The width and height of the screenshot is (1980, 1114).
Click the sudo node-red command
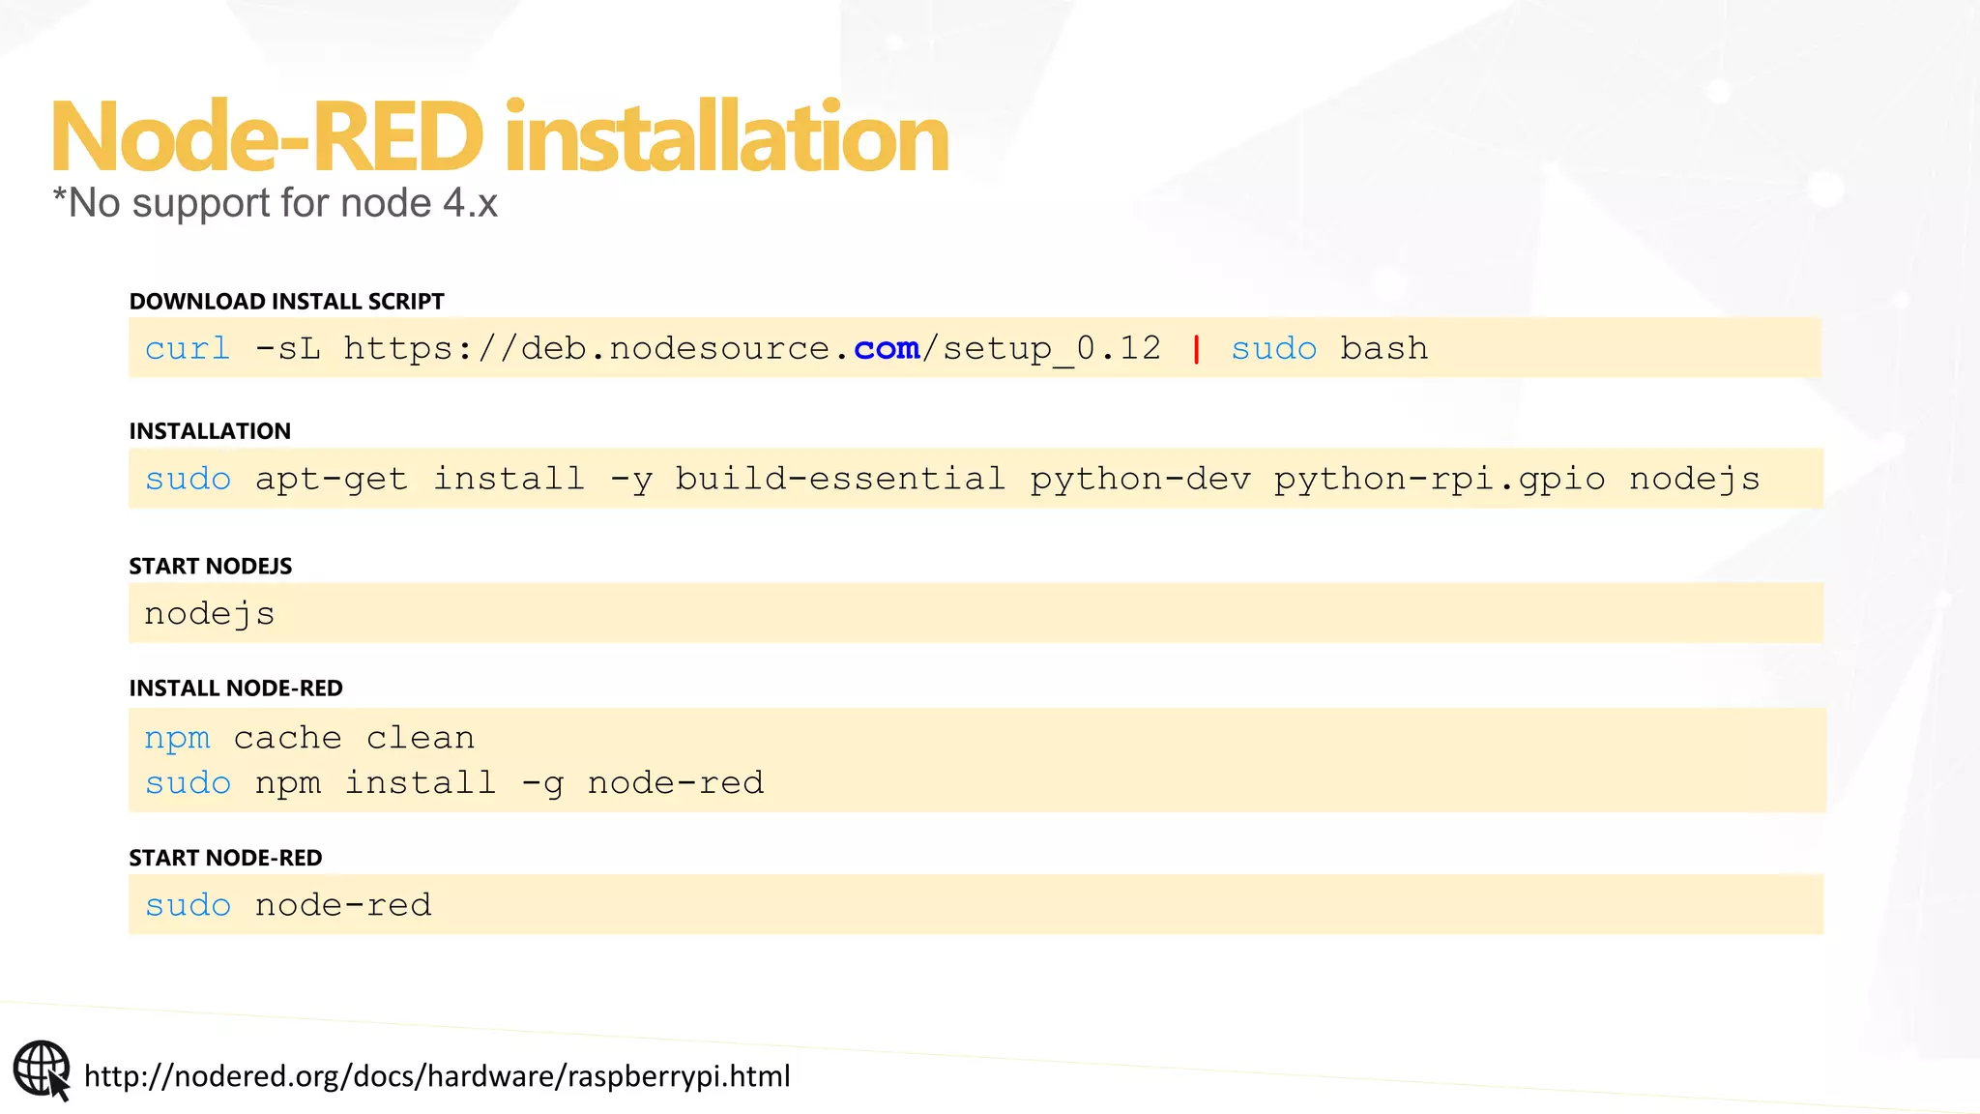(x=288, y=906)
